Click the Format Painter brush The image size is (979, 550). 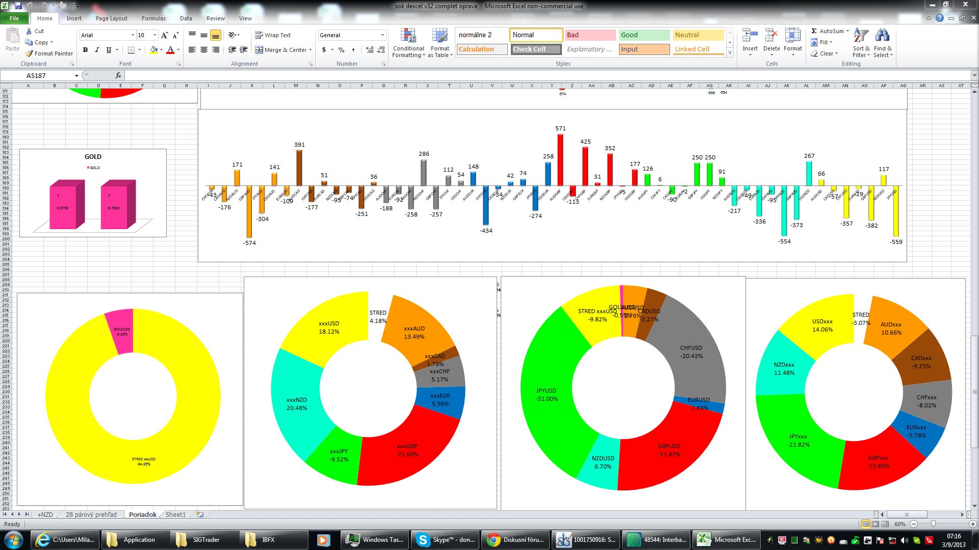pyautogui.click(x=30, y=53)
